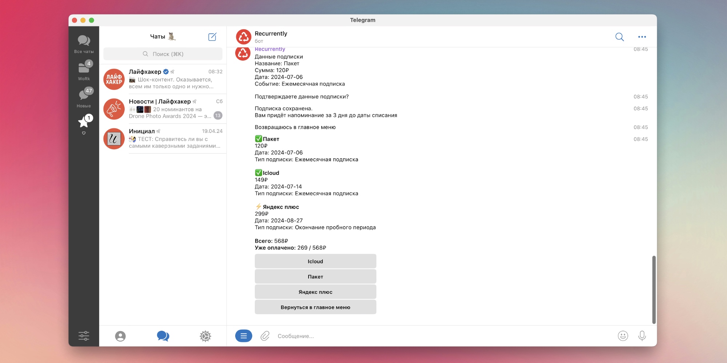Open the Contacts tab icon
Image resolution: width=727 pixels, height=363 pixels.
(x=120, y=336)
